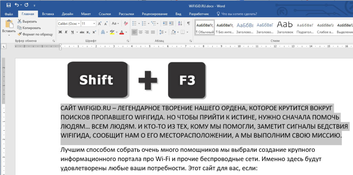353x175 pixels.
Task: Click the Format Painter (Формат по образцу) button
Action: coord(35,34)
